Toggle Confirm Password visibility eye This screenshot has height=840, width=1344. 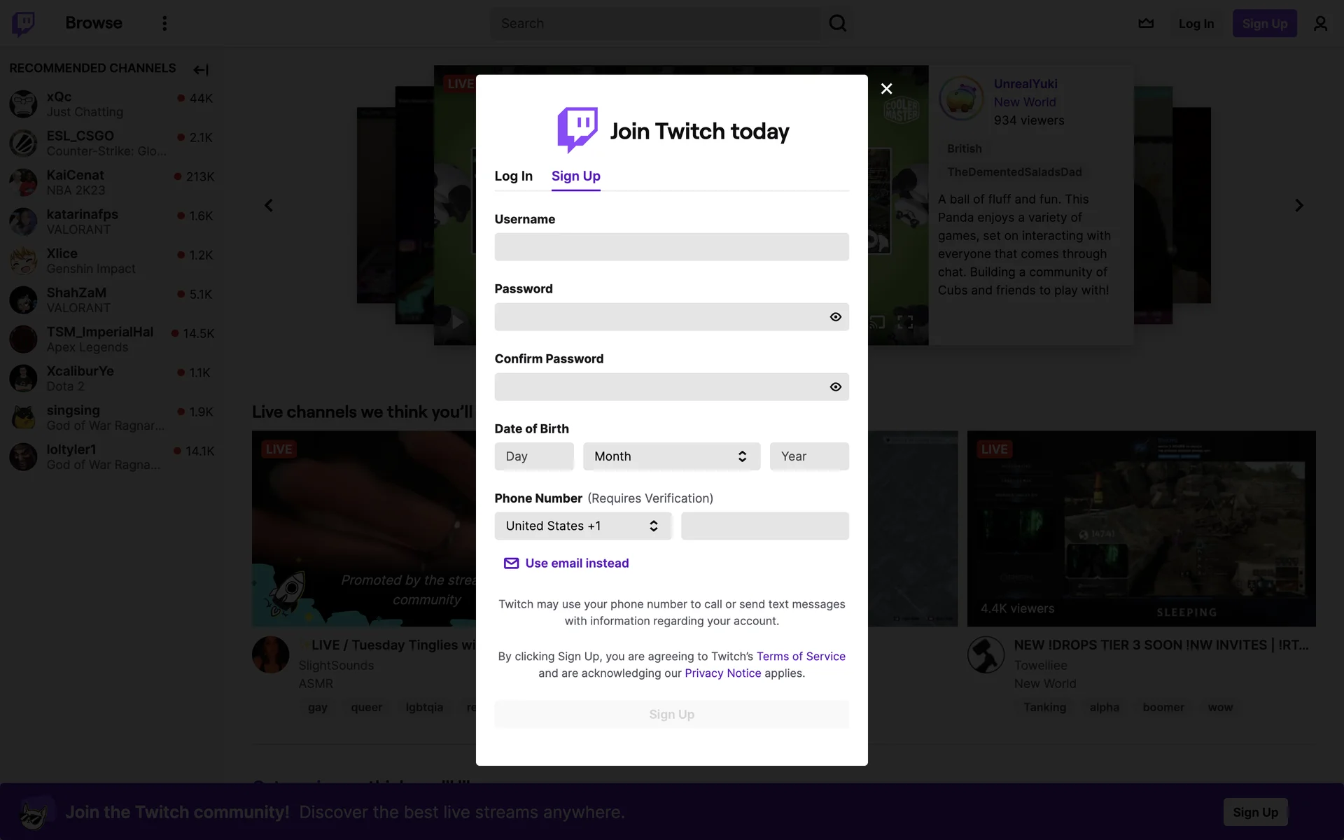coord(835,387)
